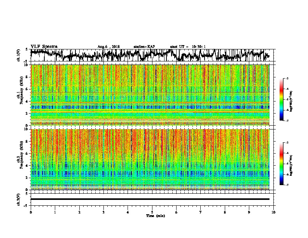
Task: Click time axis tick label 1
Action: pyautogui.click(x=55, y=212)
